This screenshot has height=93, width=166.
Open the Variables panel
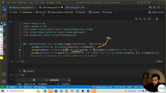coord(94,12)
